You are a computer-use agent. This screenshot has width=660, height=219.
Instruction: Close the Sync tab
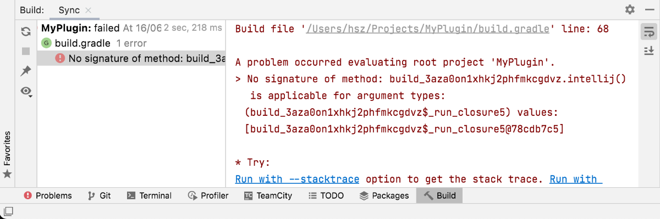(89, 10)
